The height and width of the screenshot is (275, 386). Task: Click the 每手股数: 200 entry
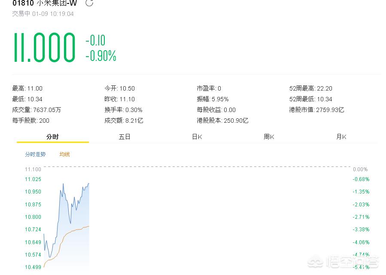click(31, 121)
